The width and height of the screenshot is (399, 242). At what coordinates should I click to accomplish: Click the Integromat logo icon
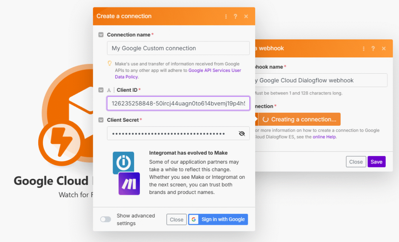tap(123, 162)
